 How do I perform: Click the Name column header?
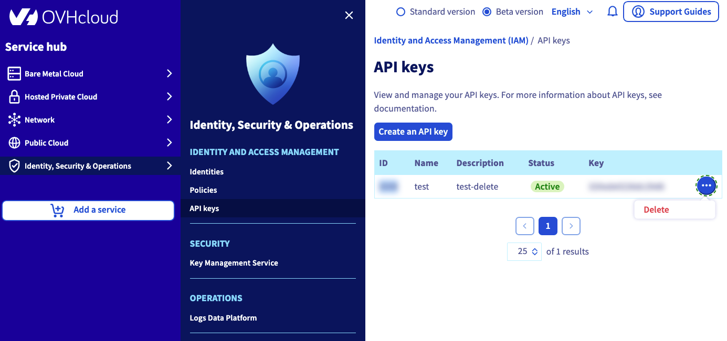426,163
